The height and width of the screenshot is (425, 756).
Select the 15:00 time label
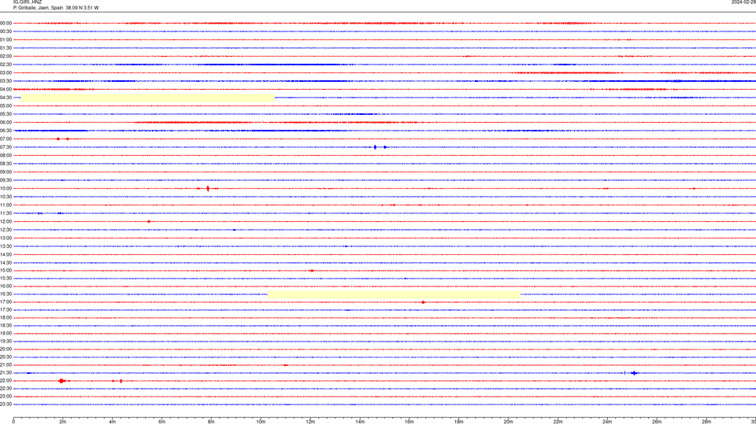coord(6,270)
